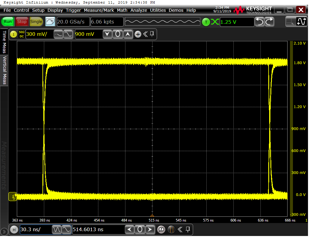Viewport: 311px width, 239px height.
Task: Pin the horizontal timebase toolbar
Action: pyautogui.click(x=188, y=229)
